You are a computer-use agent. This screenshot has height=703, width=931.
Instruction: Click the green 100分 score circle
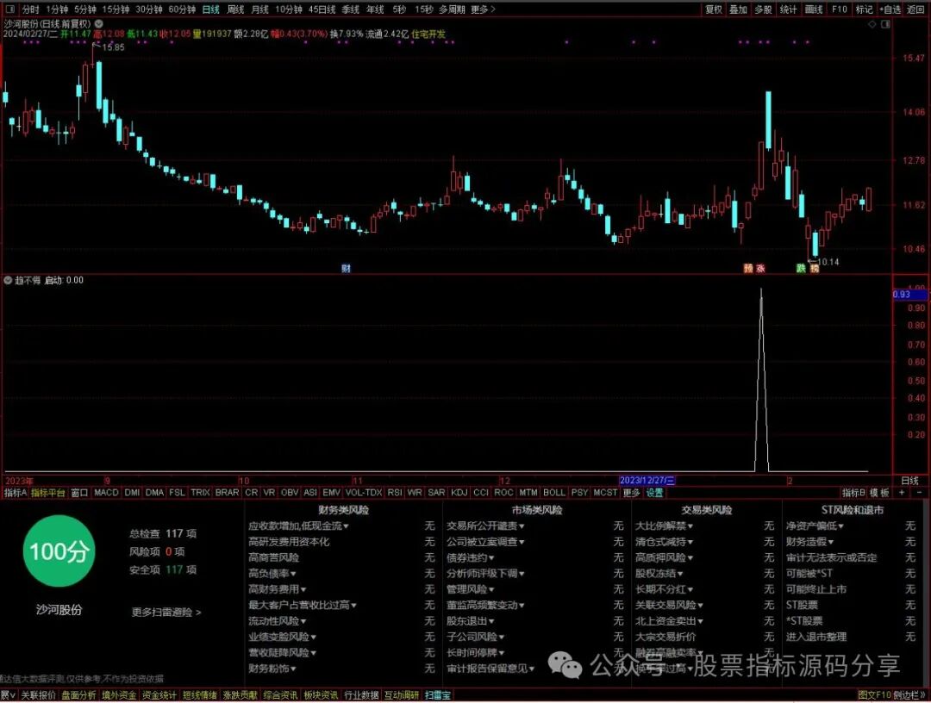pyautogui.click(x=59, y=551)
